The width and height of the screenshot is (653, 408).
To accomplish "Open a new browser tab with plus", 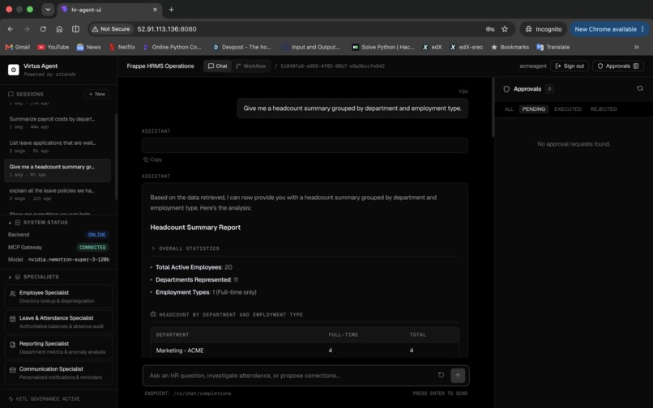I will coord(171,9).
